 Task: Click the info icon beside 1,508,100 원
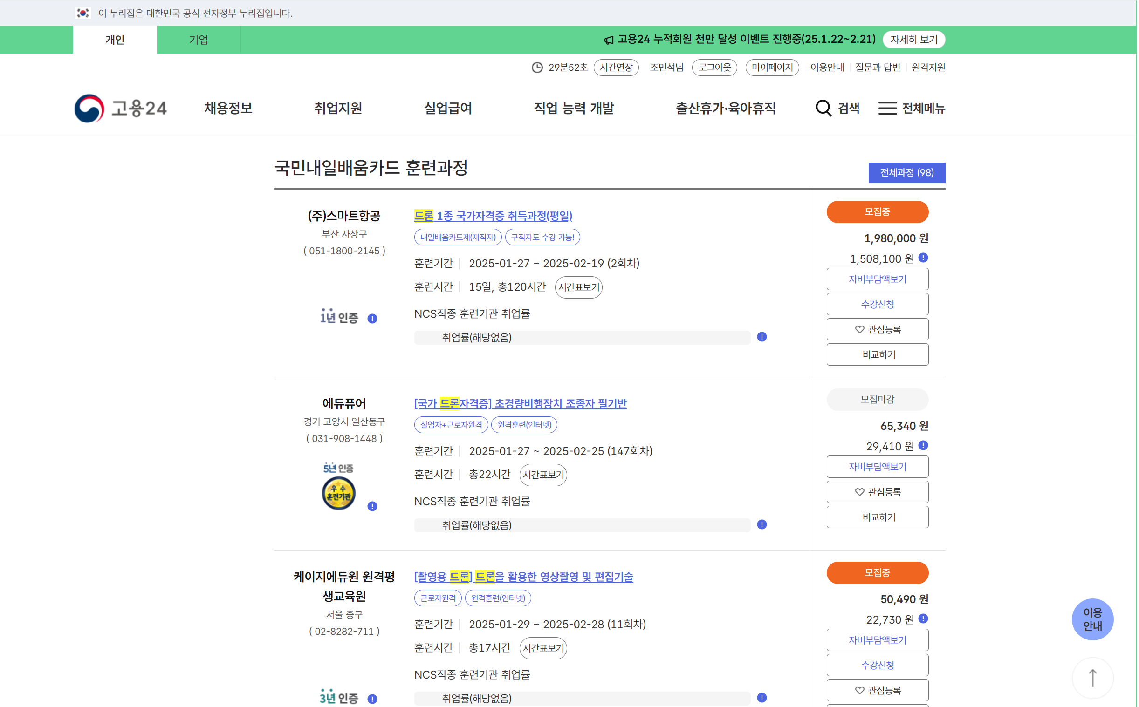pos(922,258)
